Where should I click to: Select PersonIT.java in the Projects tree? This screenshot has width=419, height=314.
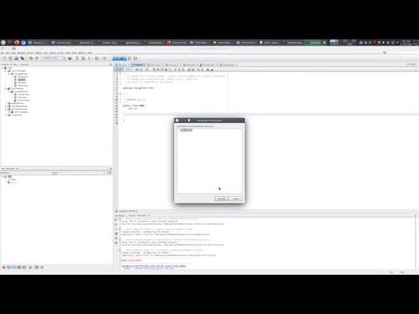(x=22, y=100)
